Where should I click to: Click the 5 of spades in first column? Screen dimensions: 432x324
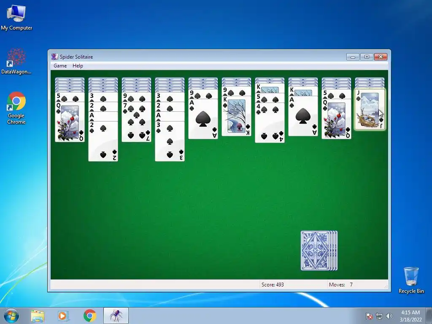[x=70, y=97]
